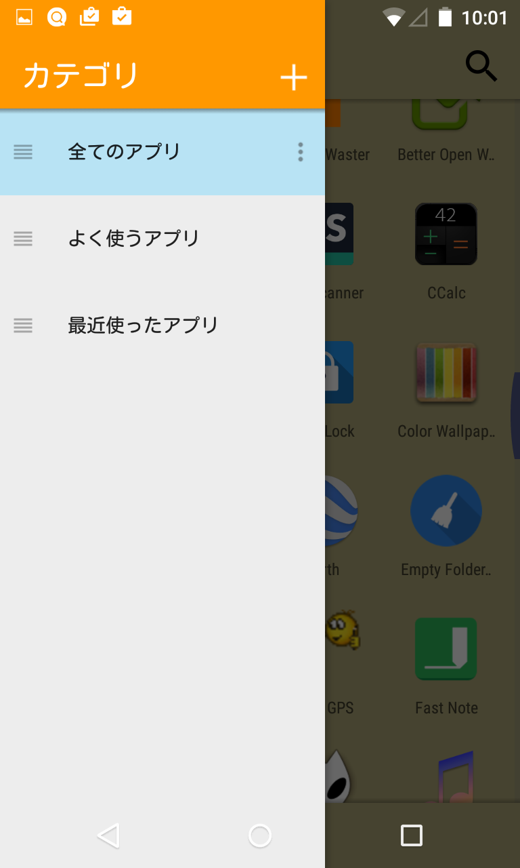
Task: Tap the Android home circle button
Action: (260, 835)
